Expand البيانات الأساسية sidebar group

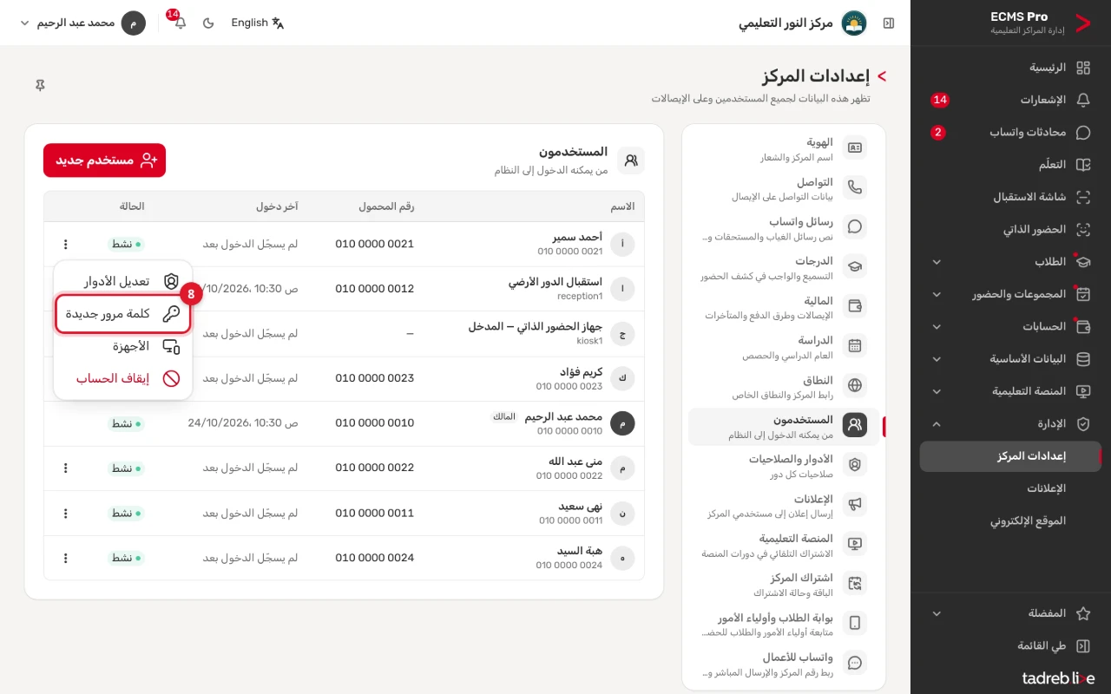(x=1010, y=359)
